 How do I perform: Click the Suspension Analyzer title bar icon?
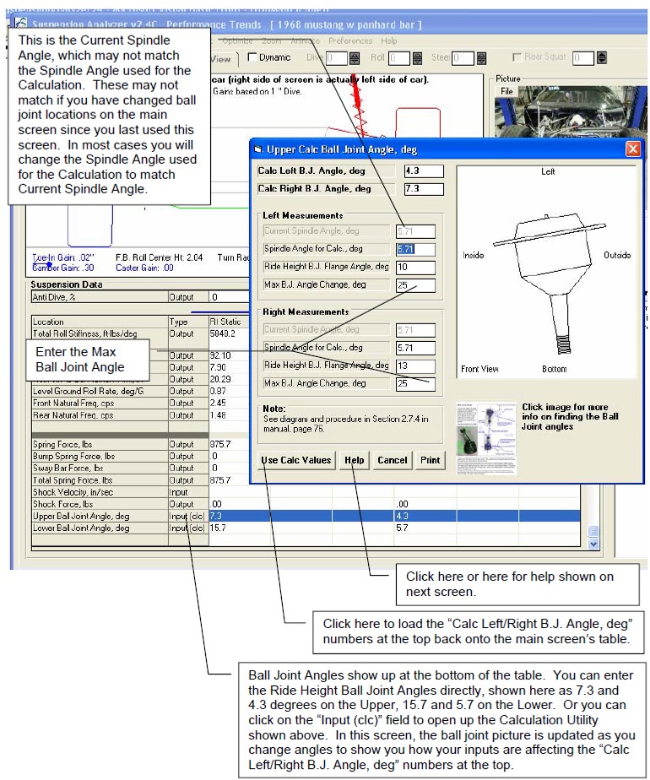tap(20, 24)
